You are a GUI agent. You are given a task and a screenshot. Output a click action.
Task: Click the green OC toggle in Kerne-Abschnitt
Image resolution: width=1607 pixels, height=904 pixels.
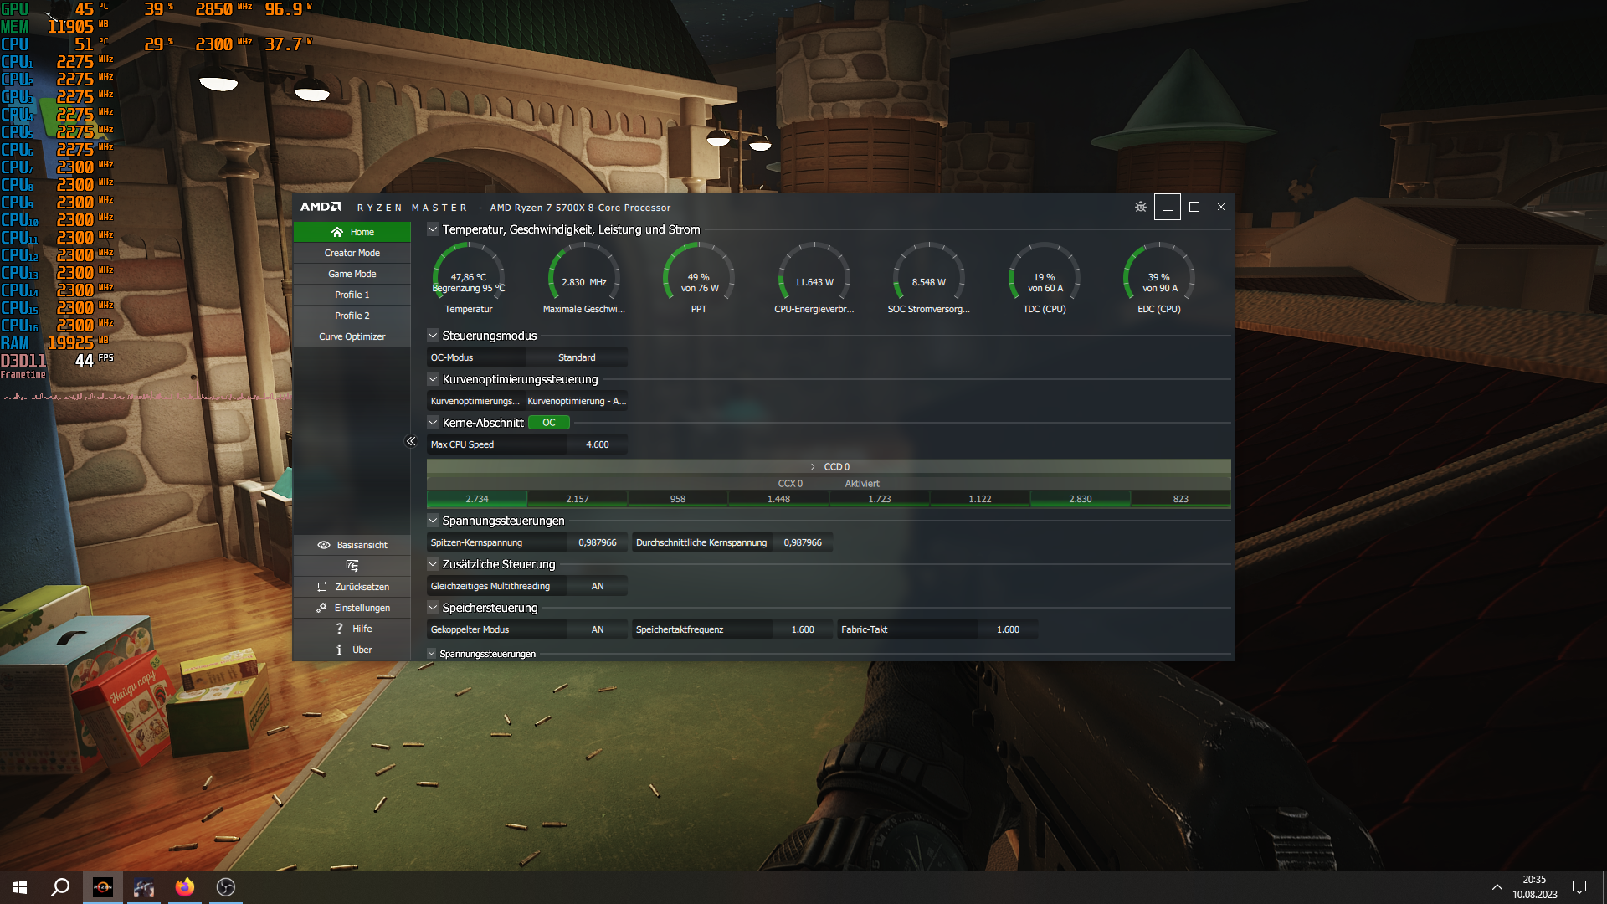pos(548,423)
